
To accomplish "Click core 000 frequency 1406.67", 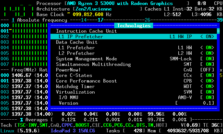I will (21, 75).
